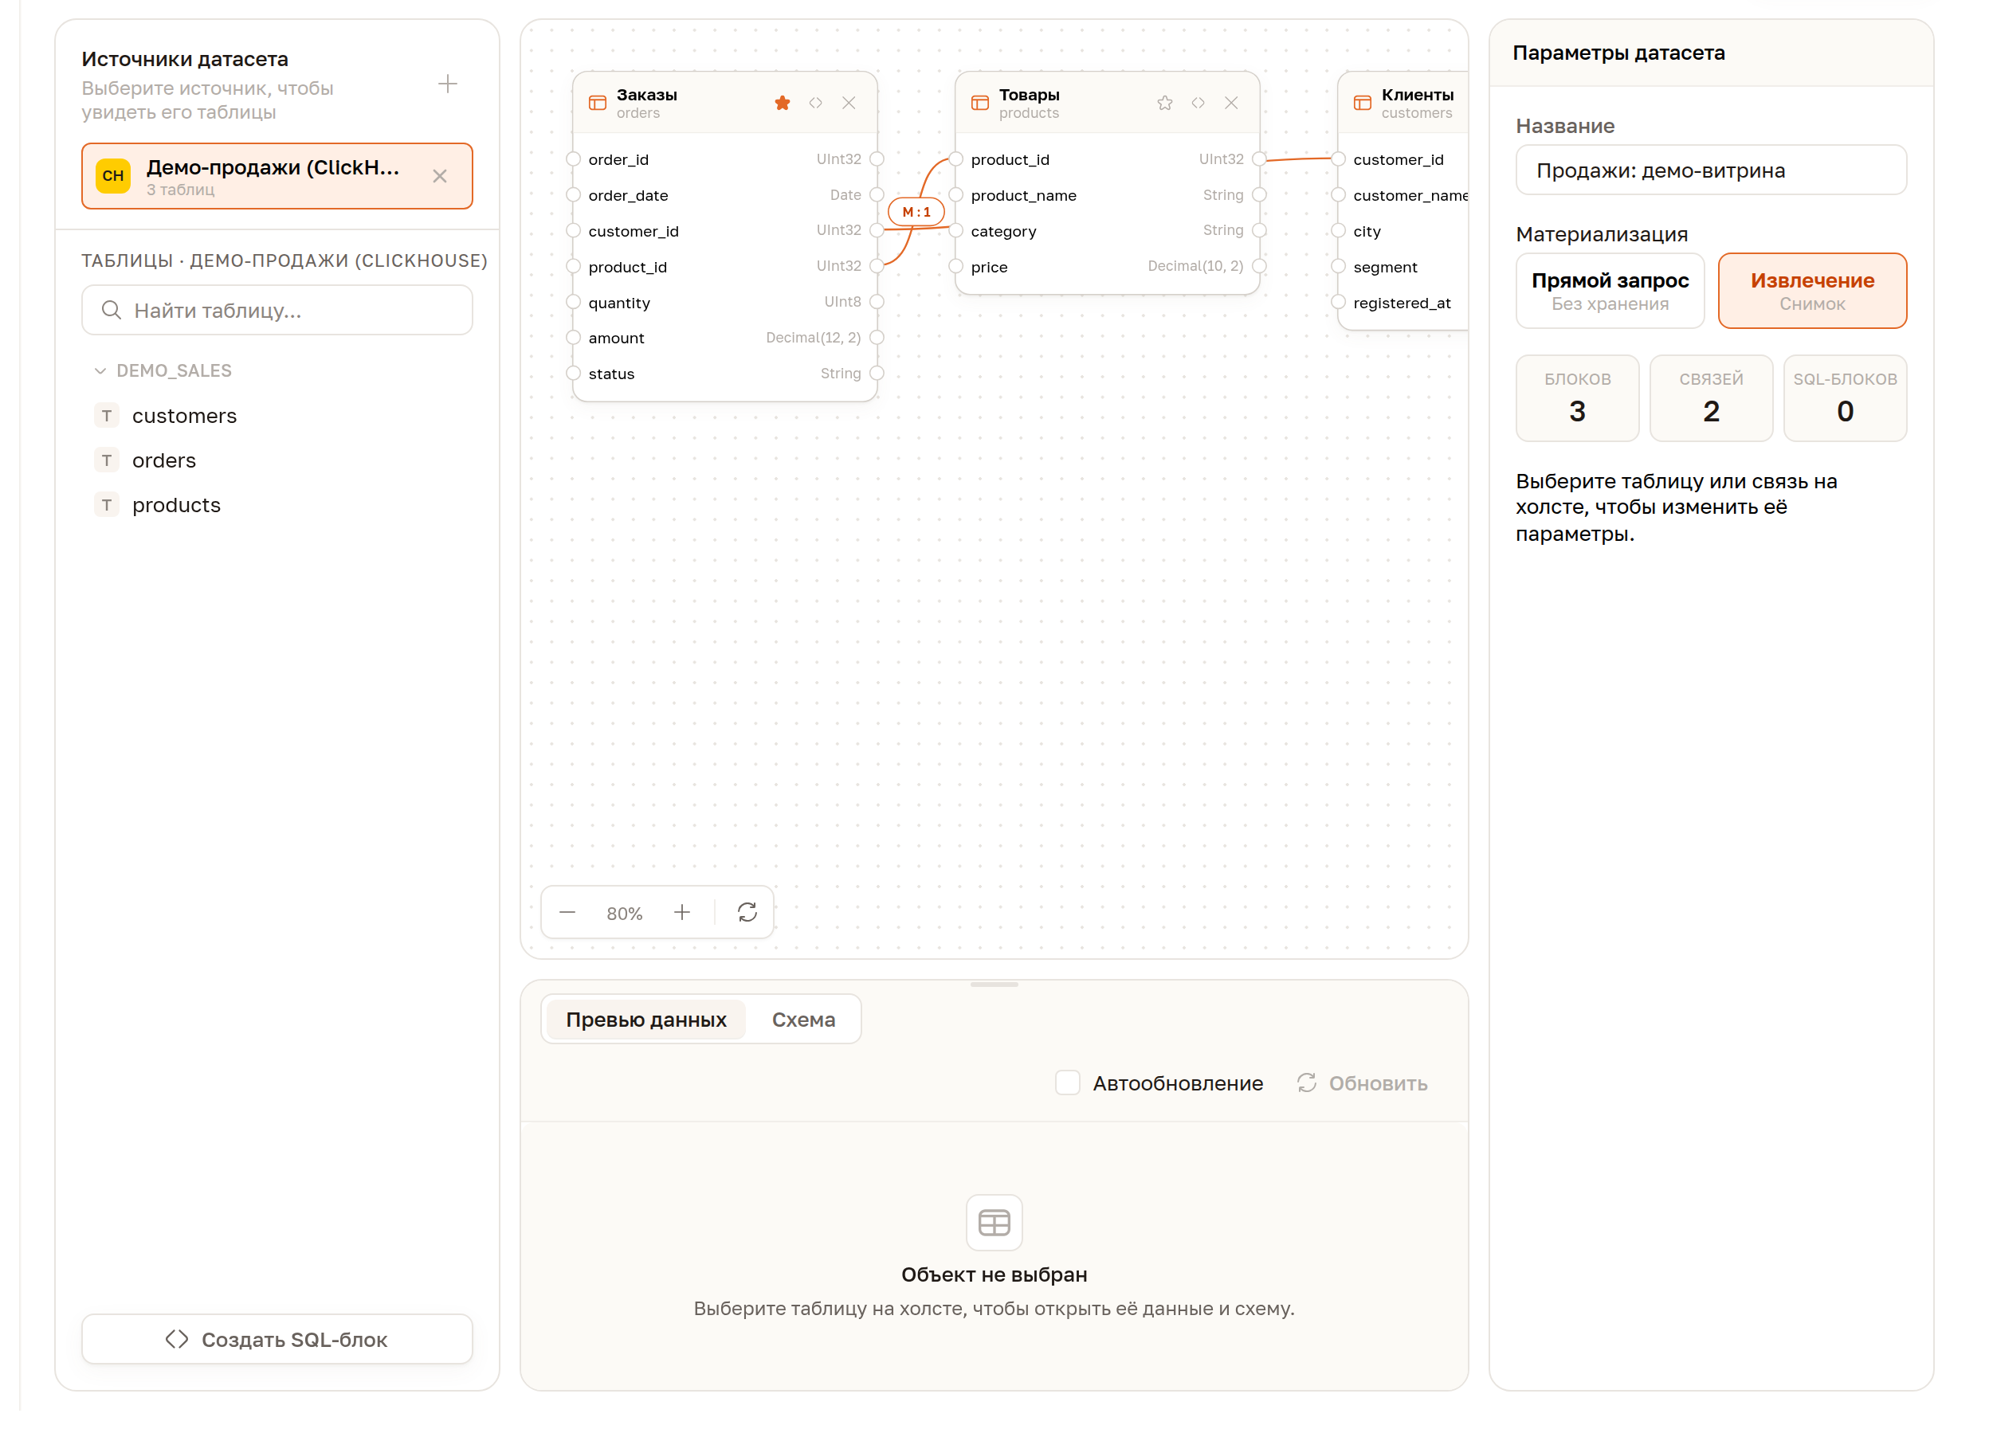1989x1429 pixels.
Task: Click the Товары table icon in header
Action: (979, 103)
